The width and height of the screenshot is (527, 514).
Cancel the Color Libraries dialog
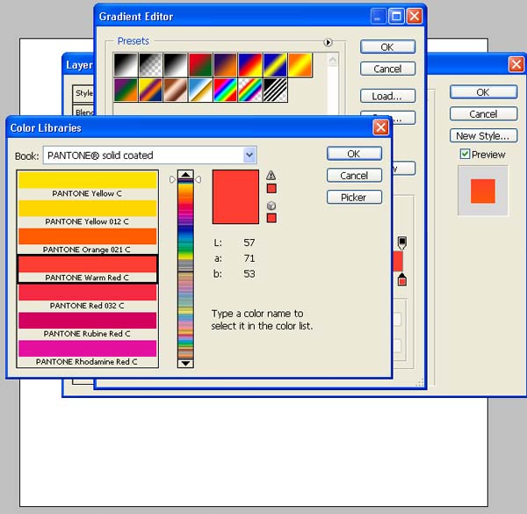pos(354,176)
